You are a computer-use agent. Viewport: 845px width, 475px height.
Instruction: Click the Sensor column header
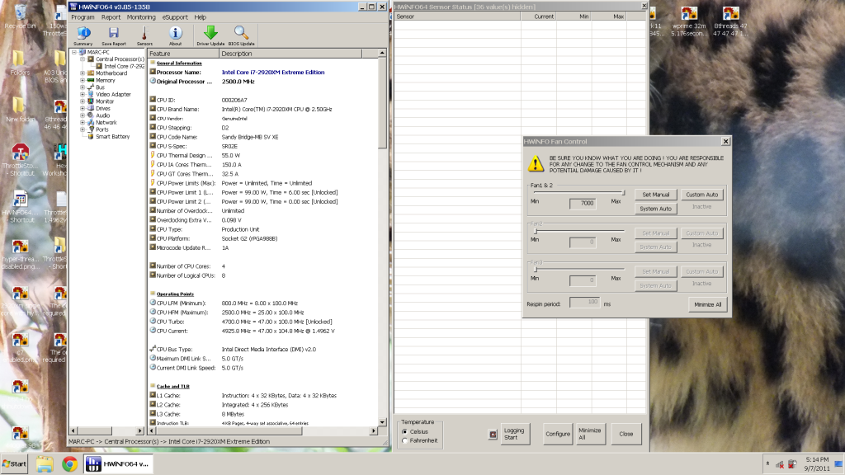(x=457, y=16)
